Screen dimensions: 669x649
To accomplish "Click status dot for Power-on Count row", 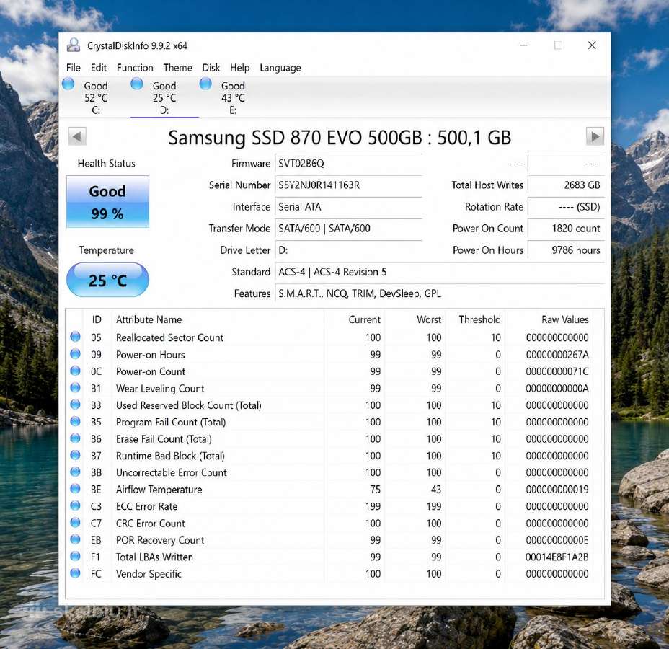I will pos(75,371).
